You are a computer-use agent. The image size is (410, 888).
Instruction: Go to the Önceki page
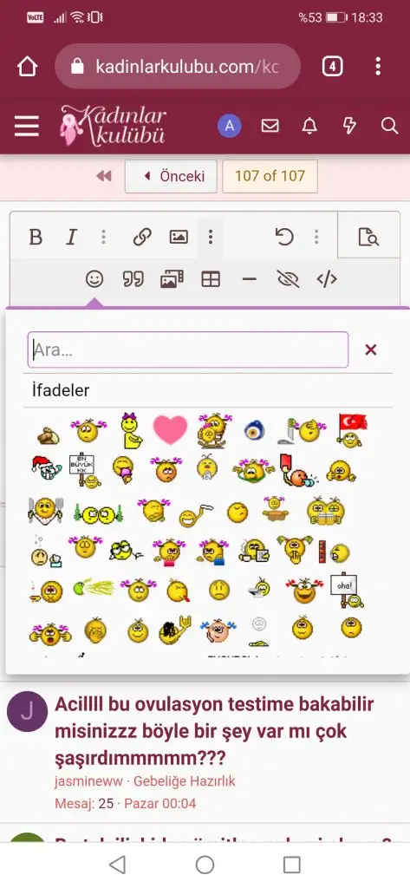tap(171, 176)
